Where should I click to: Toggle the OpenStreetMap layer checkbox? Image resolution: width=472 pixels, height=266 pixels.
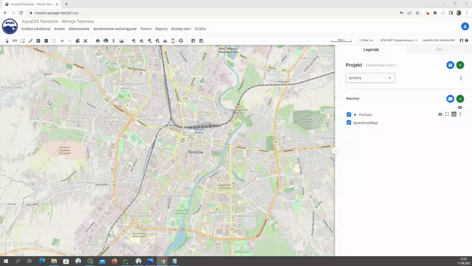click(x=349, y=123)
